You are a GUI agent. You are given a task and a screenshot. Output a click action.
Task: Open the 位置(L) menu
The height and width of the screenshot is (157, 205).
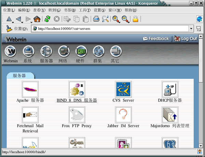click(9, 10)
